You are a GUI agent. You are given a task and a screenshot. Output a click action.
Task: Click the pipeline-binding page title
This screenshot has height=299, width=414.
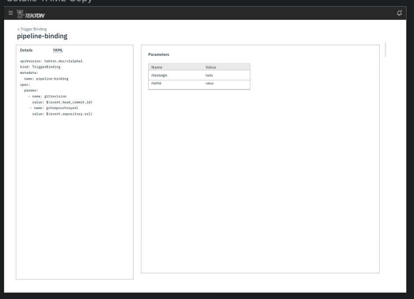(42, 36)
